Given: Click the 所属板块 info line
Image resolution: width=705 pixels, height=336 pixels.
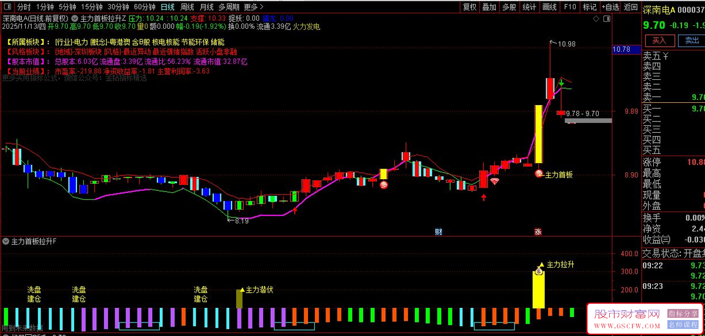Looking at the screenshot, I should tap(116, 42).
